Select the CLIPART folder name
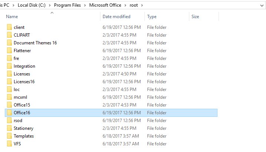The width and height of the screenshot is (266, 152). tap(22, 35)
